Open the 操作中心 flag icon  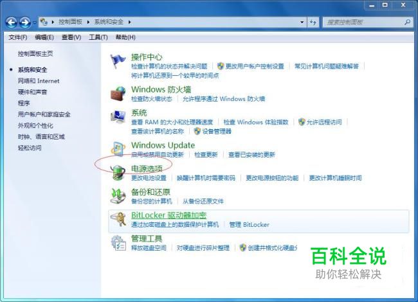click(x=118, y=60)
